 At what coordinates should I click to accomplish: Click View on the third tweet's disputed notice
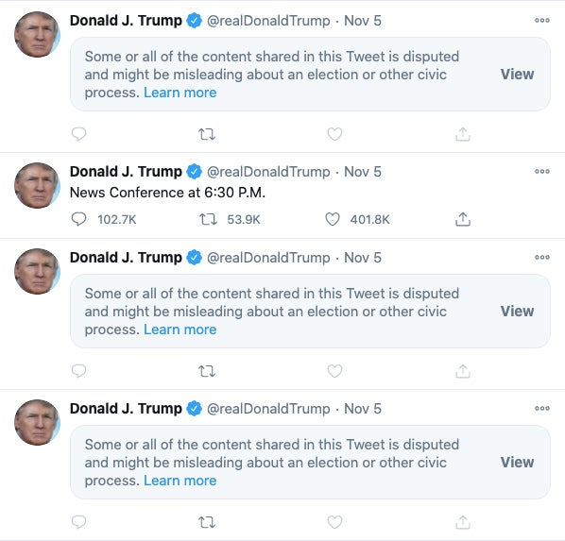517,312
